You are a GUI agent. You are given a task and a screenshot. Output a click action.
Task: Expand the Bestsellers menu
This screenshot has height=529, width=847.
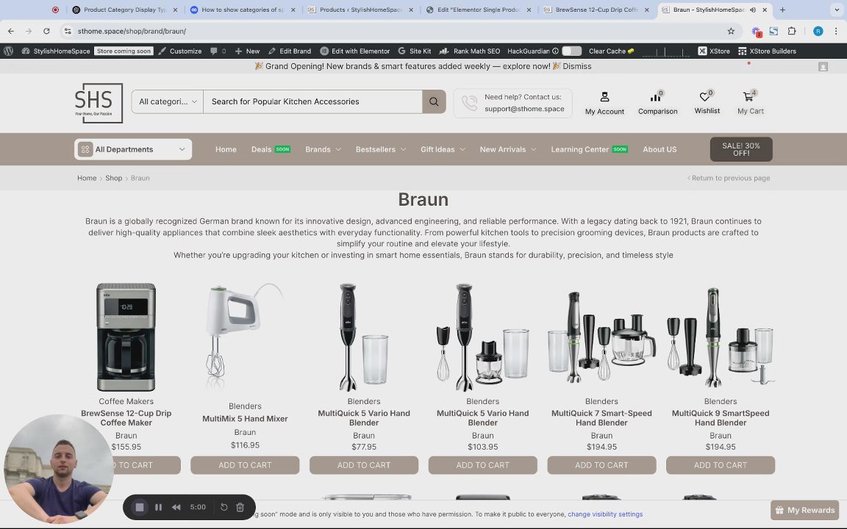click(x=380, y=150)
